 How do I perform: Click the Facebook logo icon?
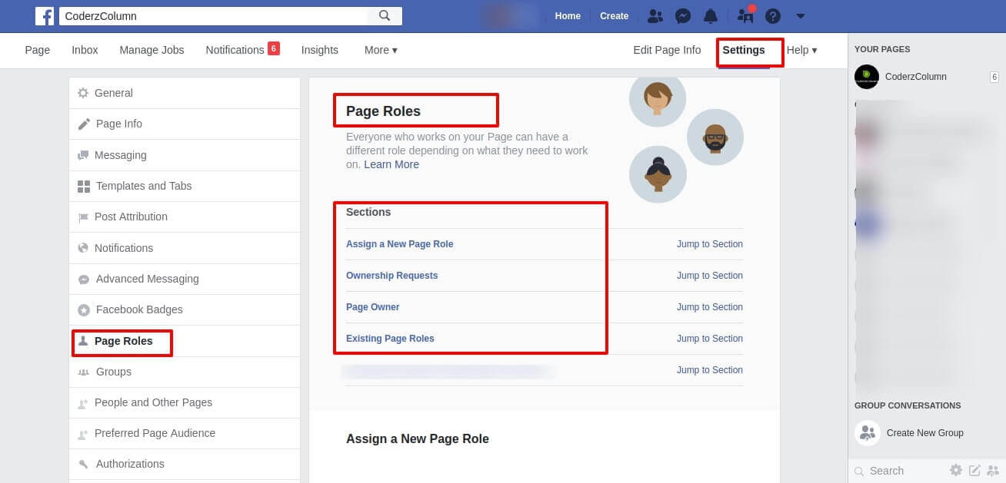pyautogui.click(x=45, y=16)
